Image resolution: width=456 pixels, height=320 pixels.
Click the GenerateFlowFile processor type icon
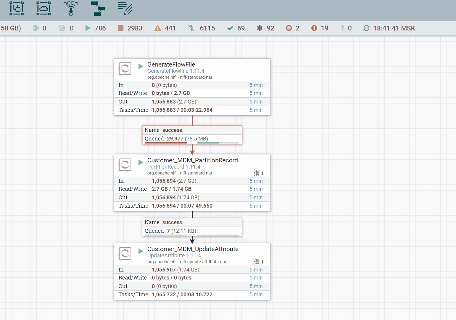click(125, 69)
